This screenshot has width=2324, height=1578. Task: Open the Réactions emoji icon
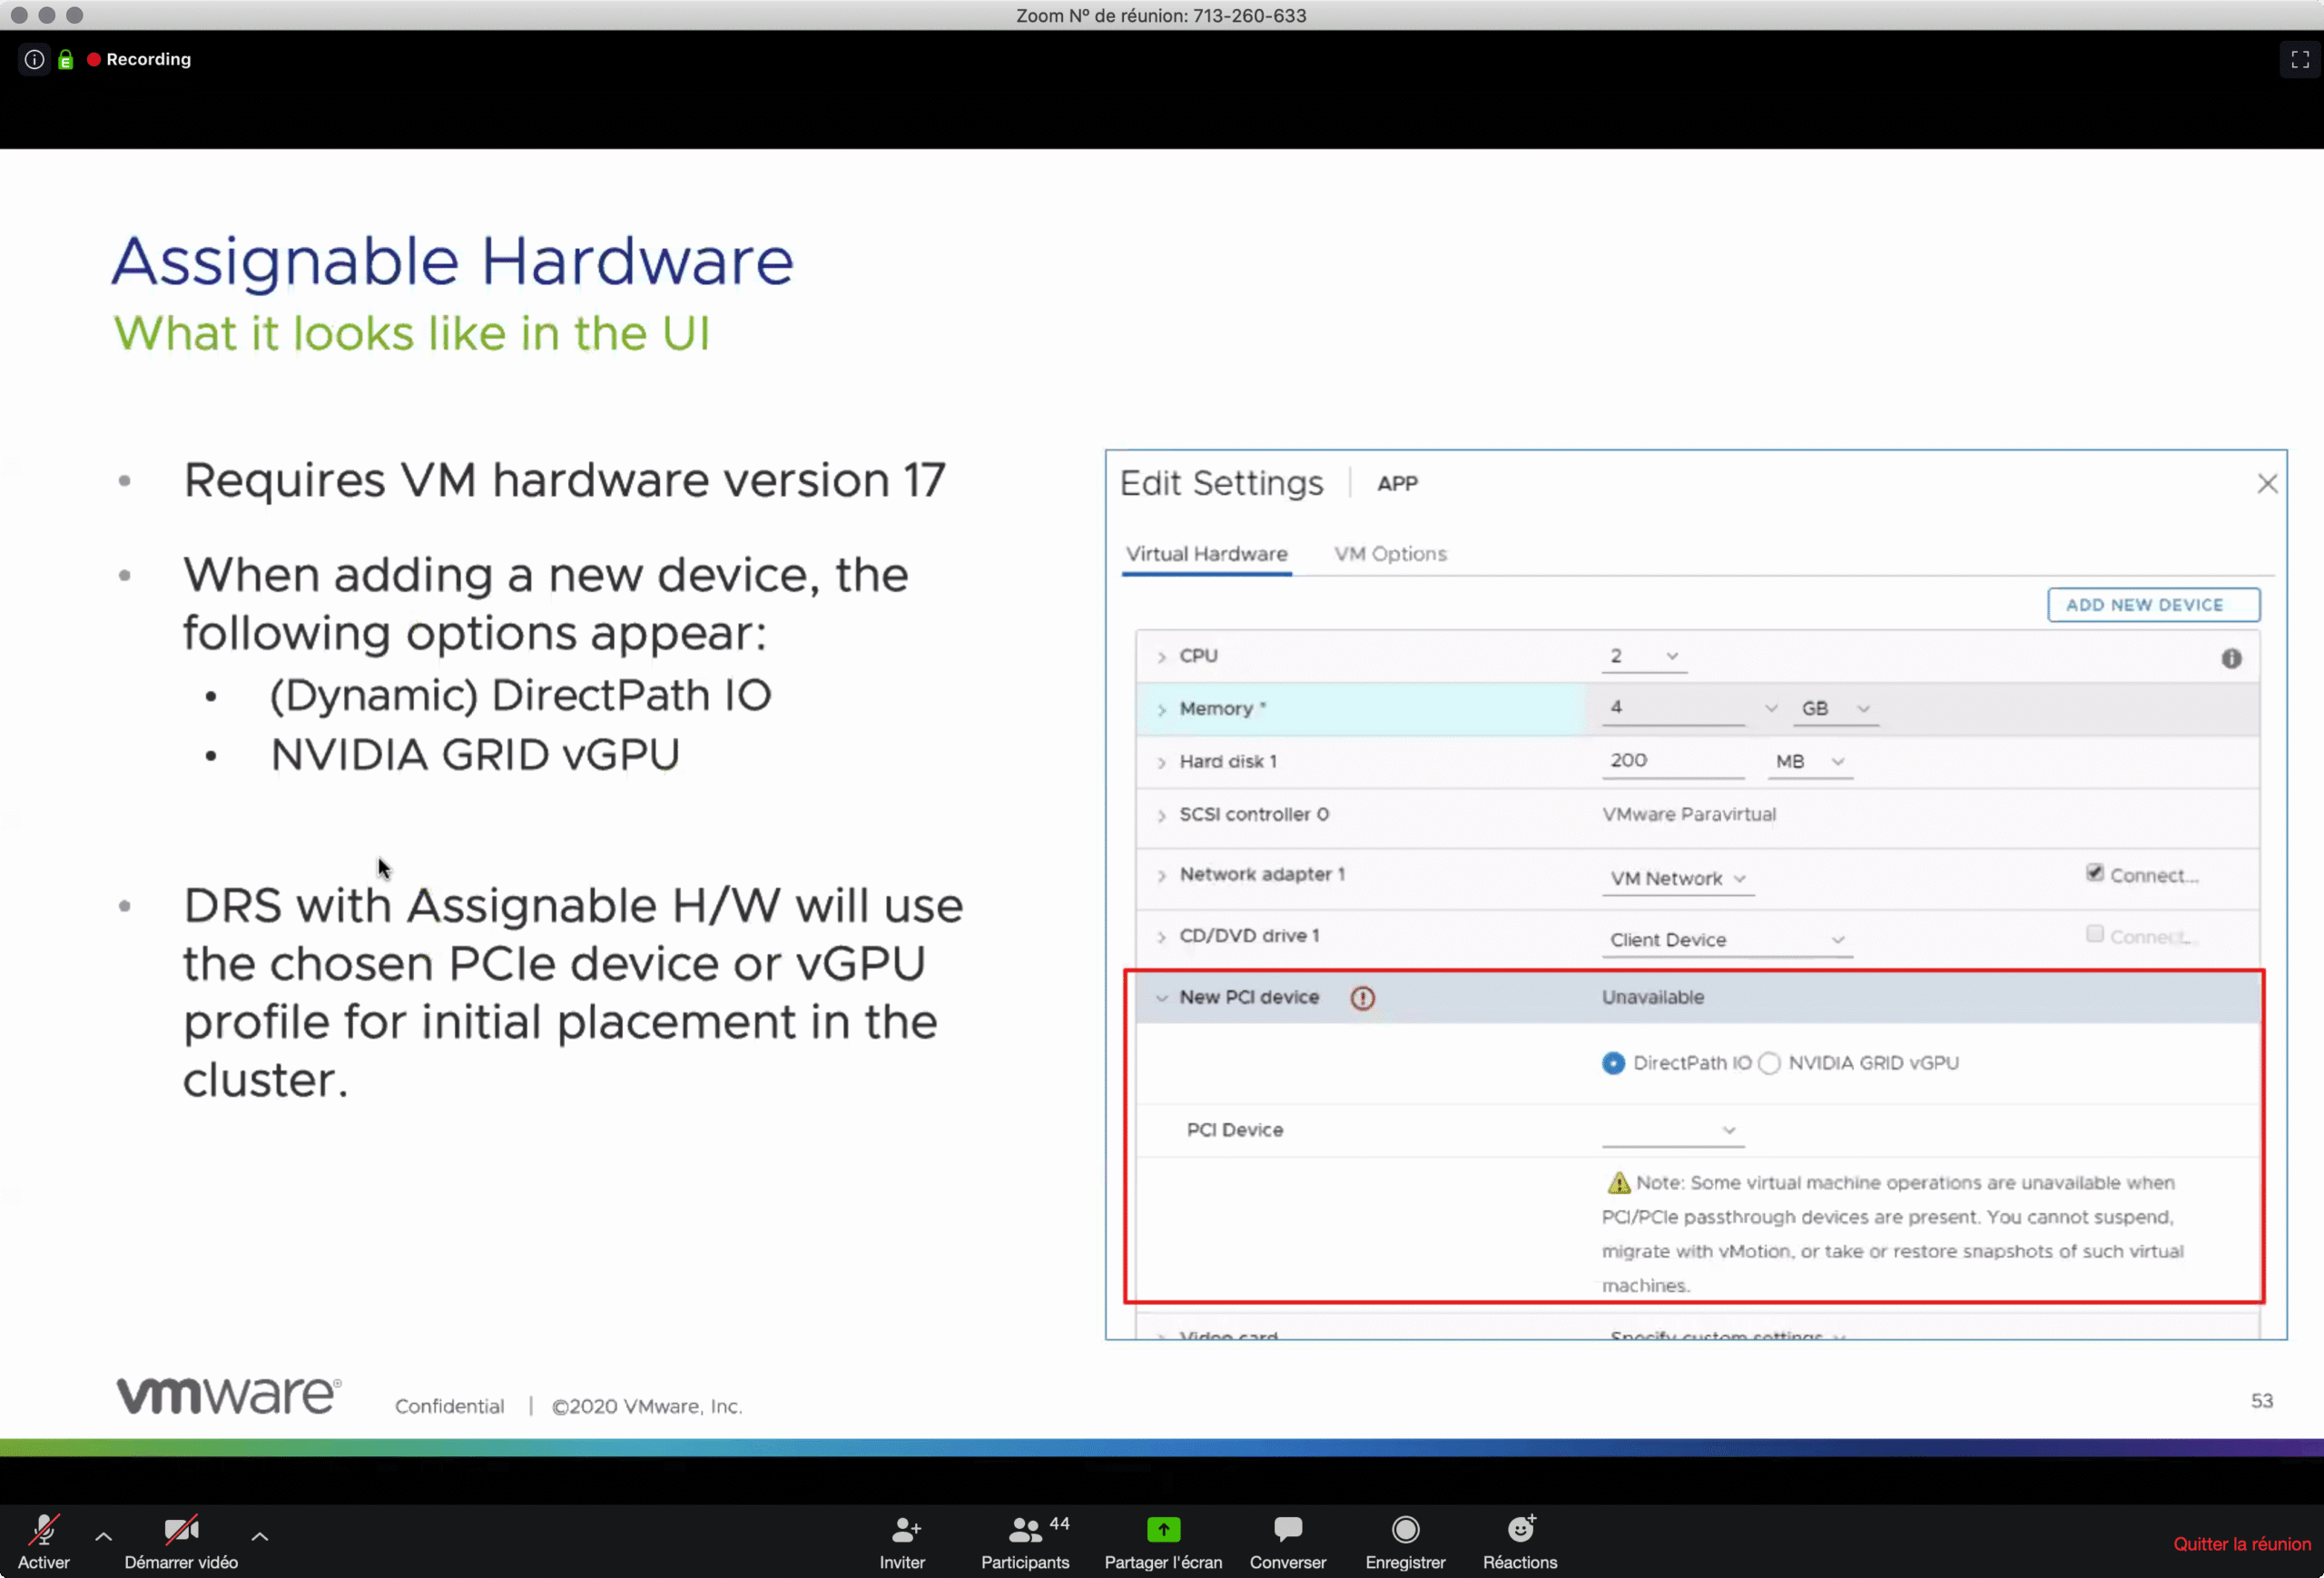click(x=1520, y=1529)
